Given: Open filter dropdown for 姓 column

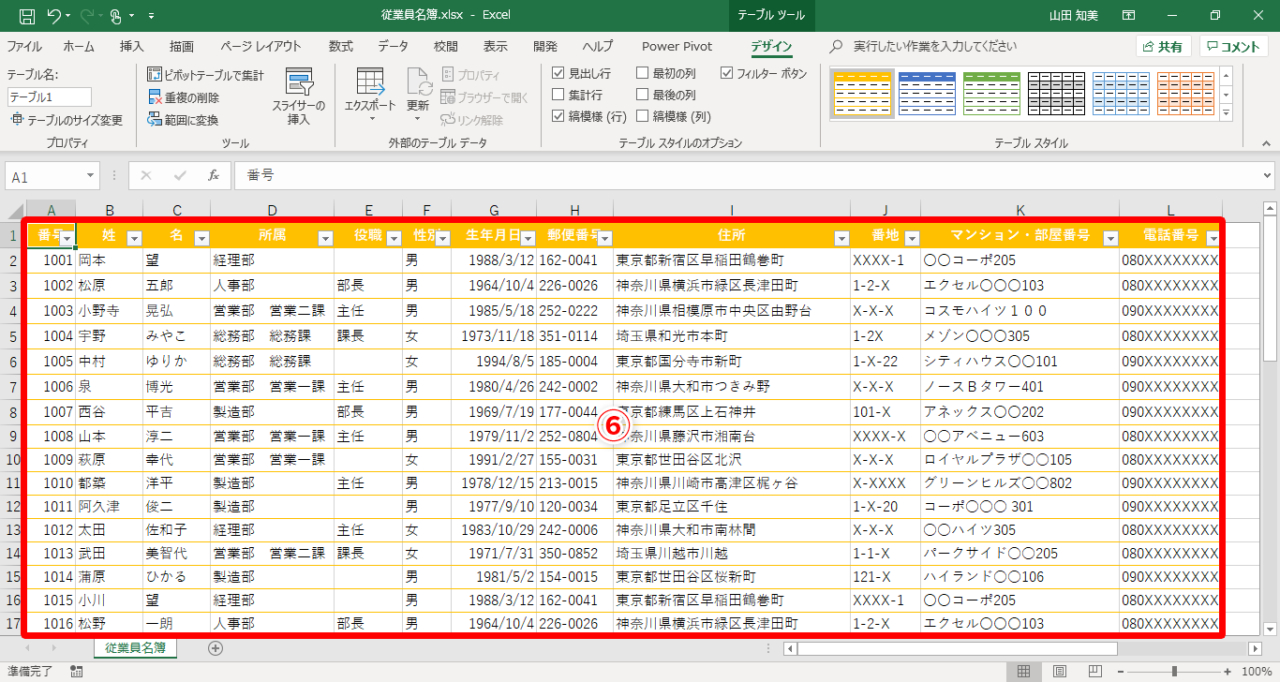Looking at the screenshot, I should click(x=134, y=238).
